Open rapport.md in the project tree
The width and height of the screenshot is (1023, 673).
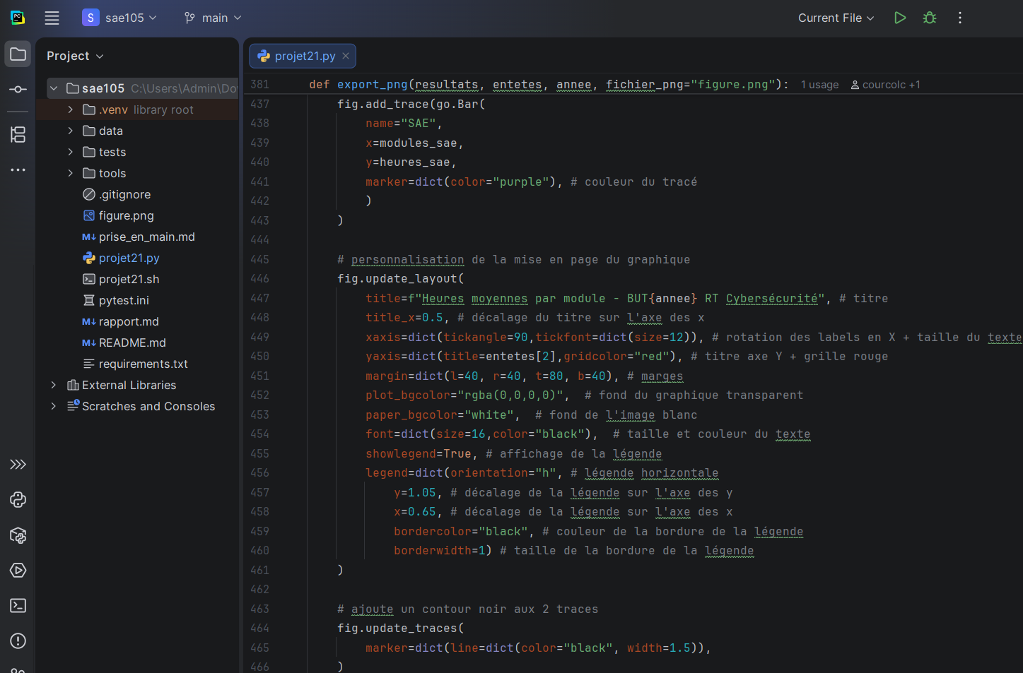click(129, 321)
